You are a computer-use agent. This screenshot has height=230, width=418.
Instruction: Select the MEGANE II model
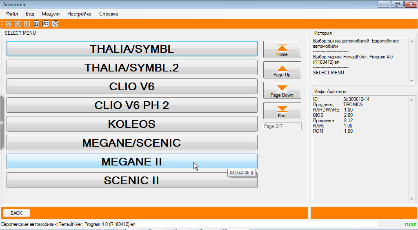click(x=132, y=161)
